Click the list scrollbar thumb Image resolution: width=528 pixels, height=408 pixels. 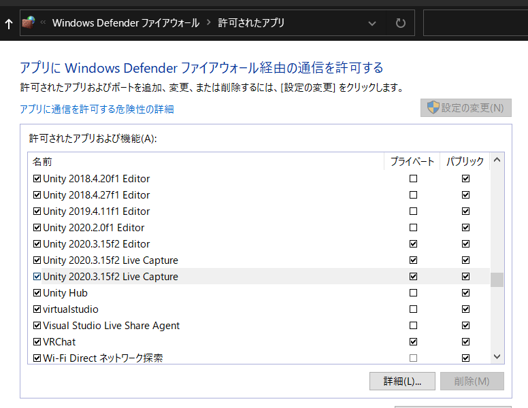click(497, 279)
